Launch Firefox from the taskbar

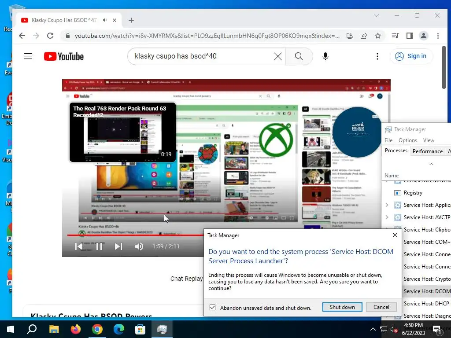tap(76, 329)
